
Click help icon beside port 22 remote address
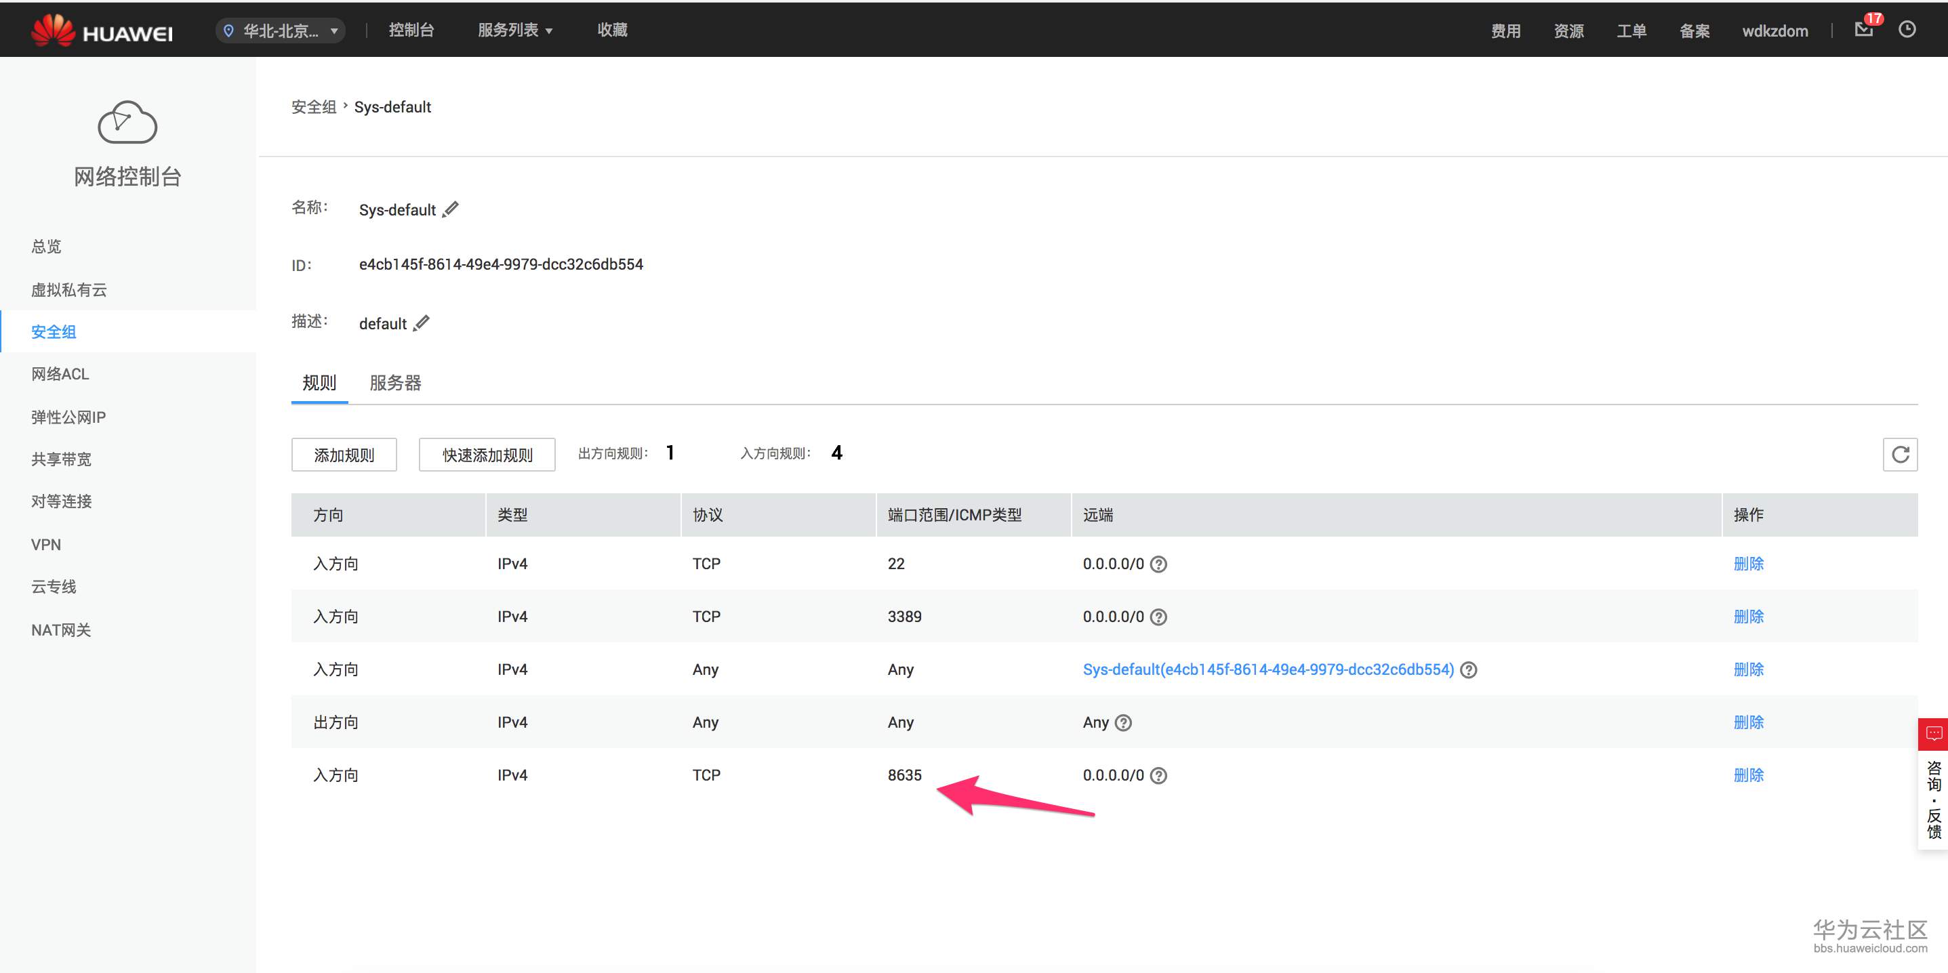pos(1158,564)
